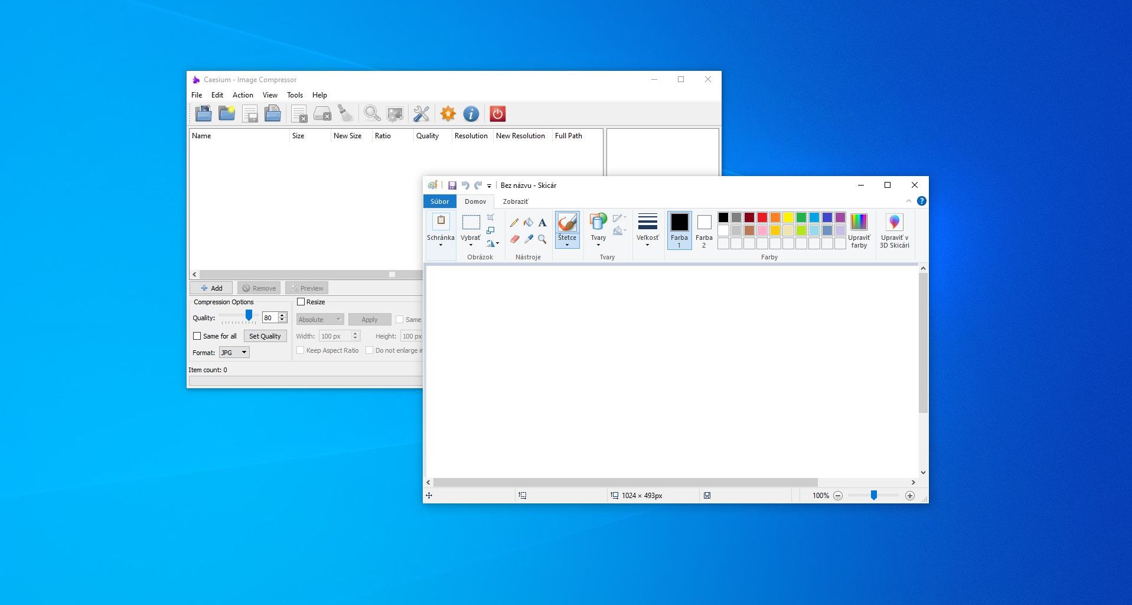Open the Tools menu in Caesium

[295, 95]
